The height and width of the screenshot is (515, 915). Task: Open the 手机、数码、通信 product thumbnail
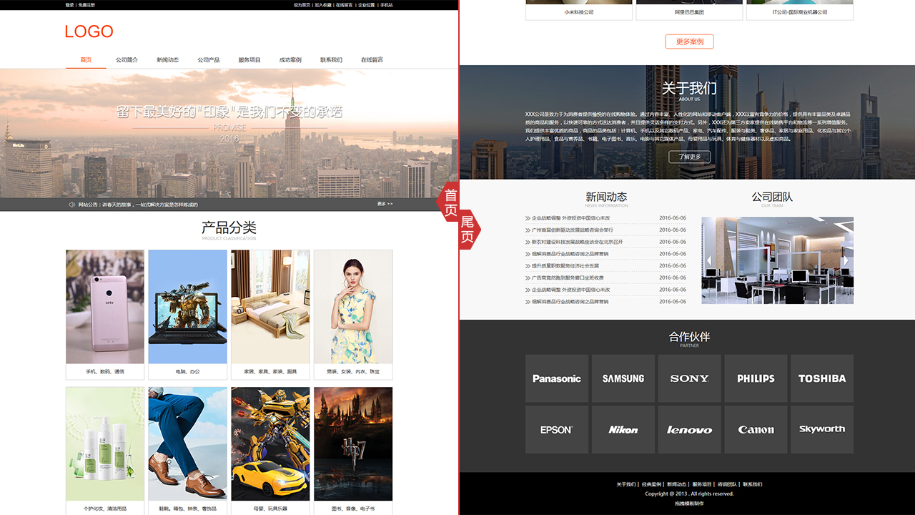[105, 307]
